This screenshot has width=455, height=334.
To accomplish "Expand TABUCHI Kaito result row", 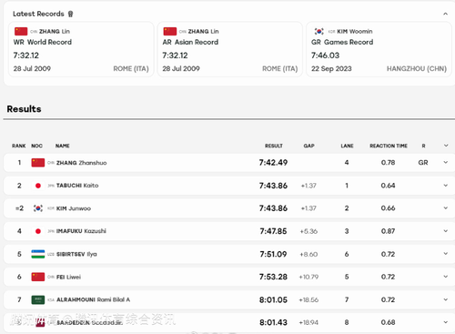I will coord(445,186).
